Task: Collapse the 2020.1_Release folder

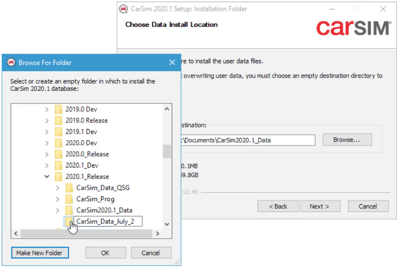Action: [x=47, y=176]
